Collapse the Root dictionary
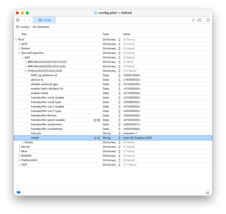The image size is (226, 214). click(x=16, y=40)
